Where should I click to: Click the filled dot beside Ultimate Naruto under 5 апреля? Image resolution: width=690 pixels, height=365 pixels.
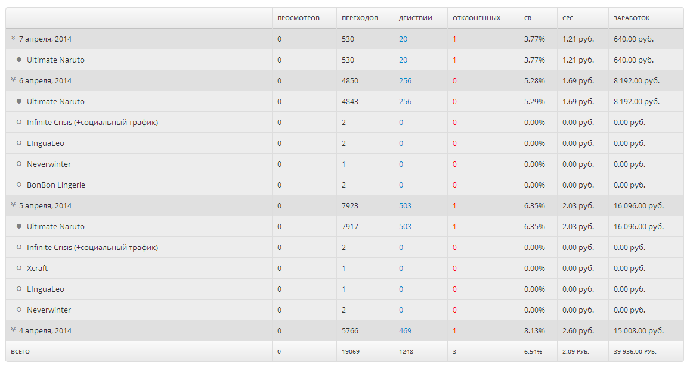pyautogui.click(x=19, y=226)
